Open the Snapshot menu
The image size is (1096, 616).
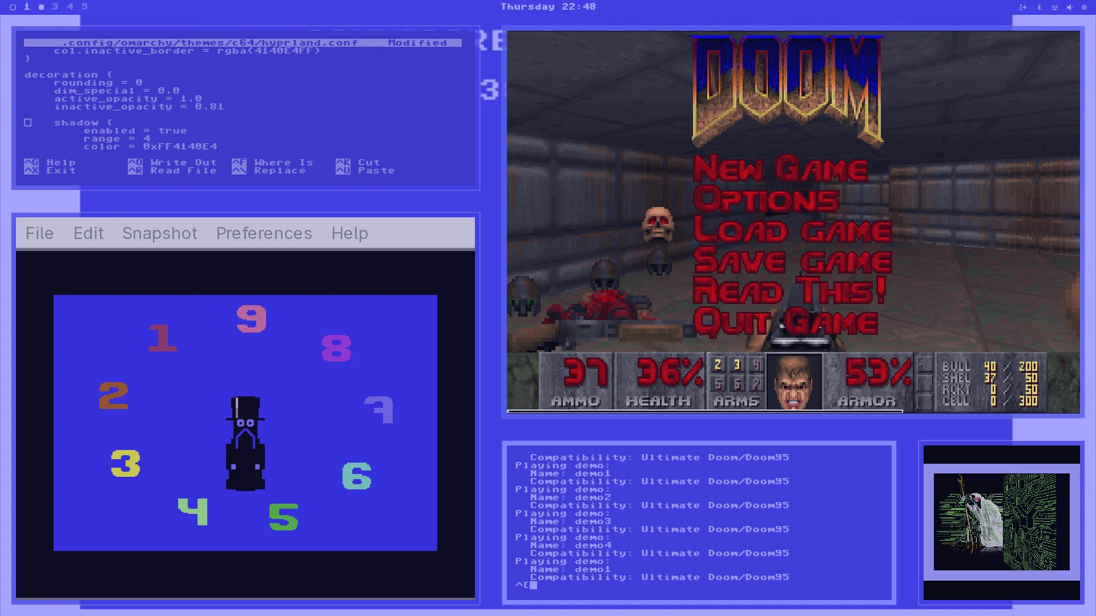(x=160, y=233)
